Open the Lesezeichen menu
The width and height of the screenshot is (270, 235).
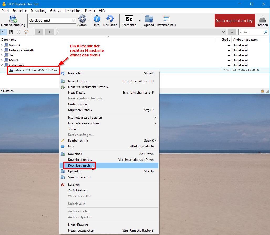click(x=73, y=11)
